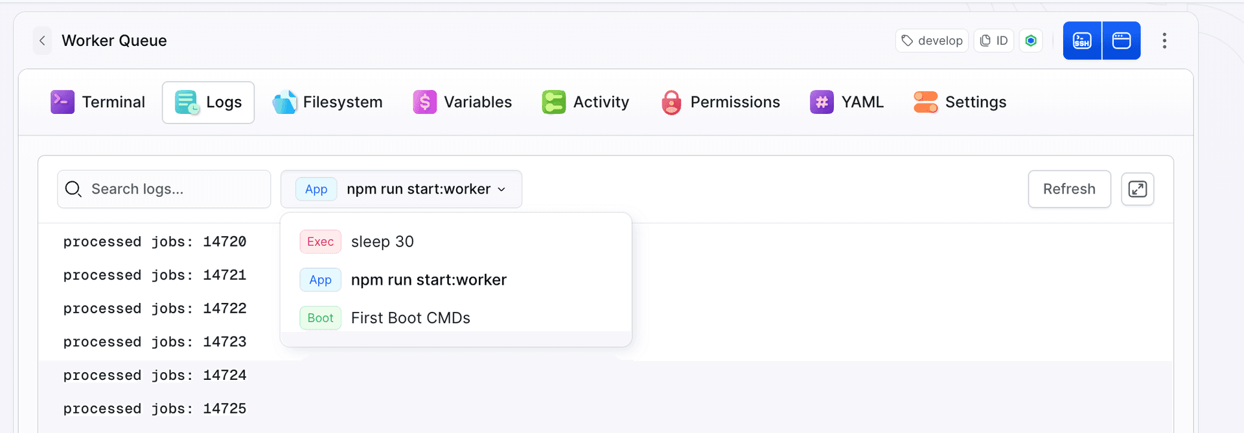Click the green hexagon status icon

click(x=1031, y=41)
